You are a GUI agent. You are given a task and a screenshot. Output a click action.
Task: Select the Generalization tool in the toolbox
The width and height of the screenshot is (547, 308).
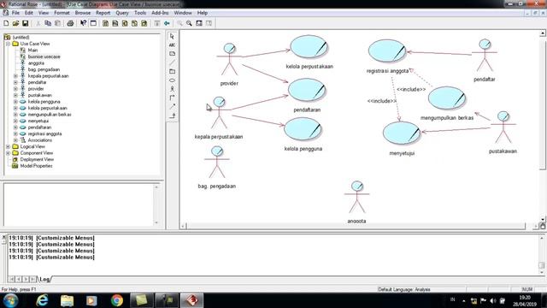pos(172,115)
